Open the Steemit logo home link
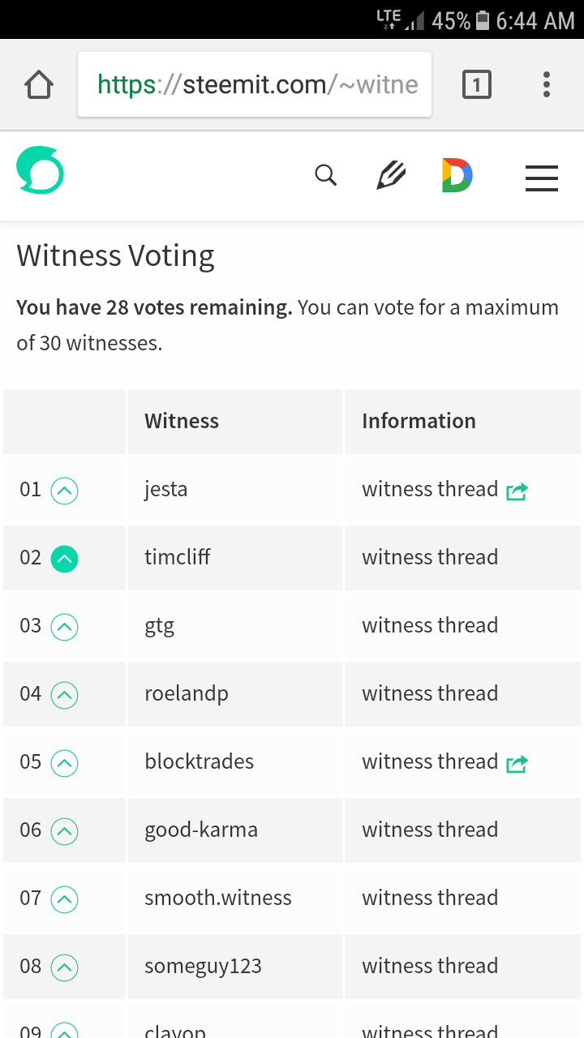The image size is (584, 1038). coord(40,170)
